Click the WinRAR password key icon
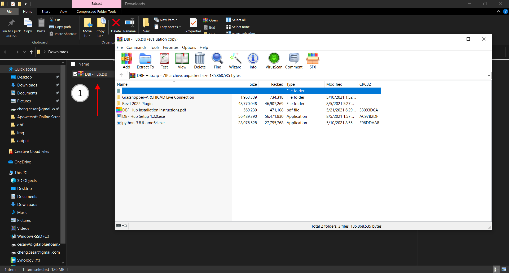The image size is (509, 273). (x=125, y=226)
